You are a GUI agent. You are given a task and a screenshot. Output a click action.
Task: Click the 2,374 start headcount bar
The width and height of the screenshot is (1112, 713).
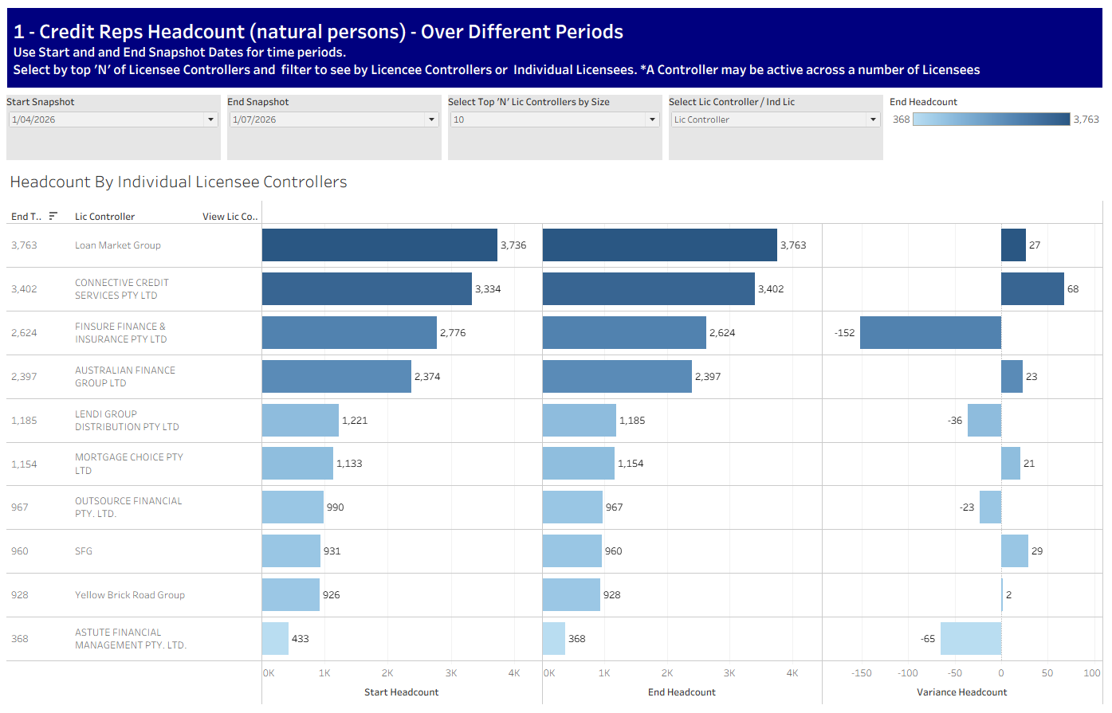click(x=336, y=377)
